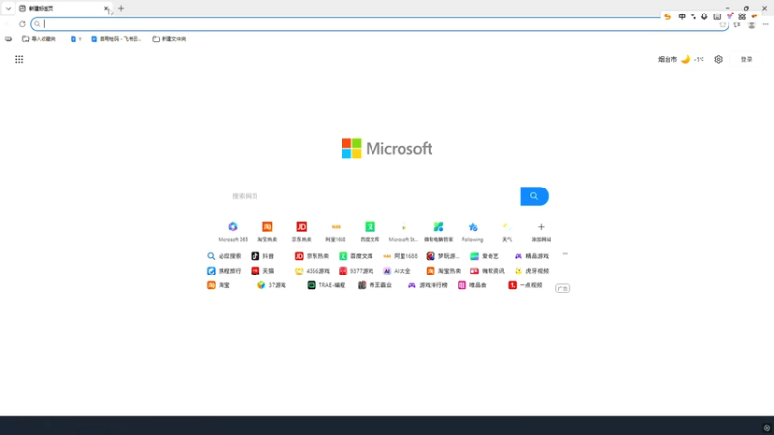Image resolution: width=774 pixels, height=435 pixels.
Task: Open page settings gear icon
Action: (x=718, y=59)
